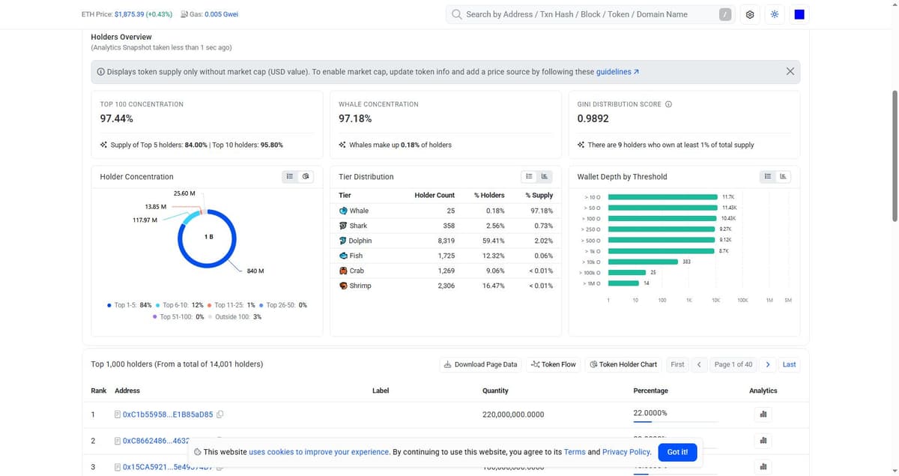Screen dimensions: 899x476
Task: Switch Wallet Depth to list view
Action: pyautogui.click(x=767, y=177)
